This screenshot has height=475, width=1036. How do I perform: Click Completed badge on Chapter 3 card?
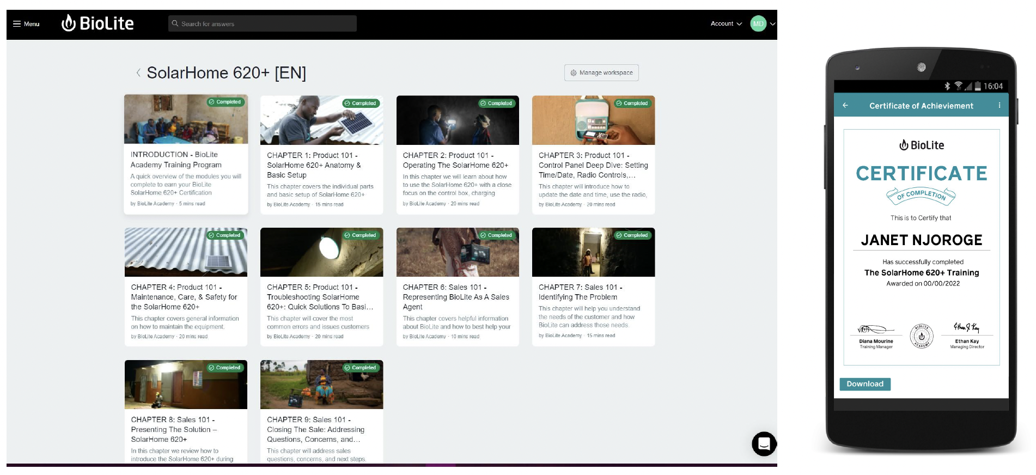[x=632, y=103]
